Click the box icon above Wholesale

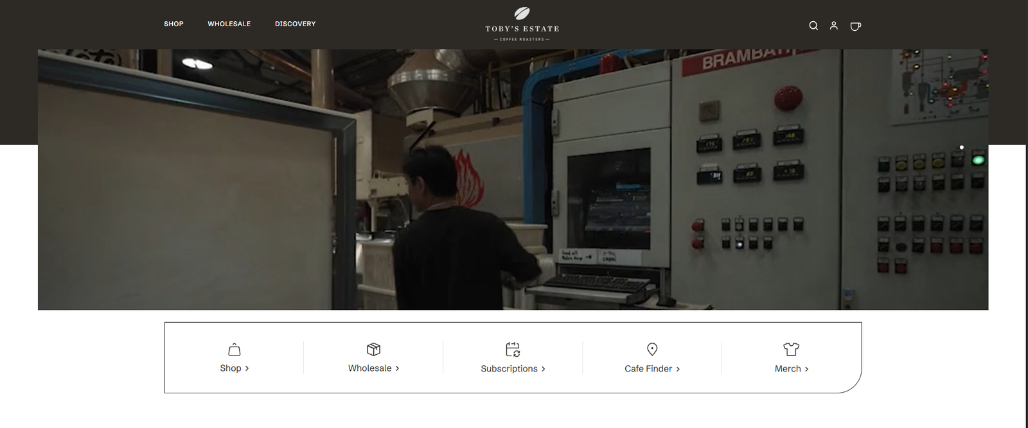coord(373,349)
